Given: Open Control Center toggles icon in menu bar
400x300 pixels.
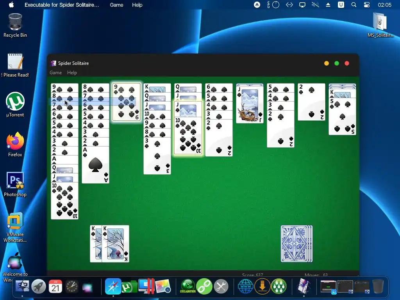Looking at the screenshot, I should click(367, 5).
